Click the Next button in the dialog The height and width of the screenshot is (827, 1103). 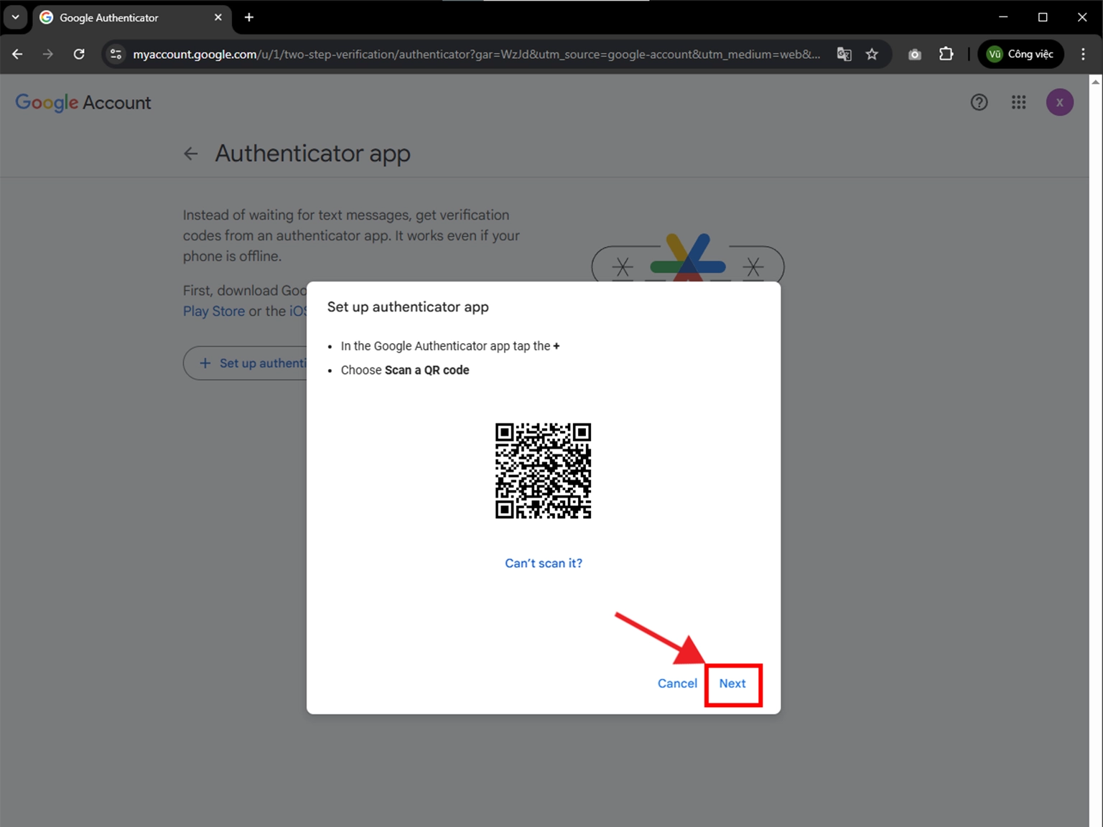click(x=732, y=683)
